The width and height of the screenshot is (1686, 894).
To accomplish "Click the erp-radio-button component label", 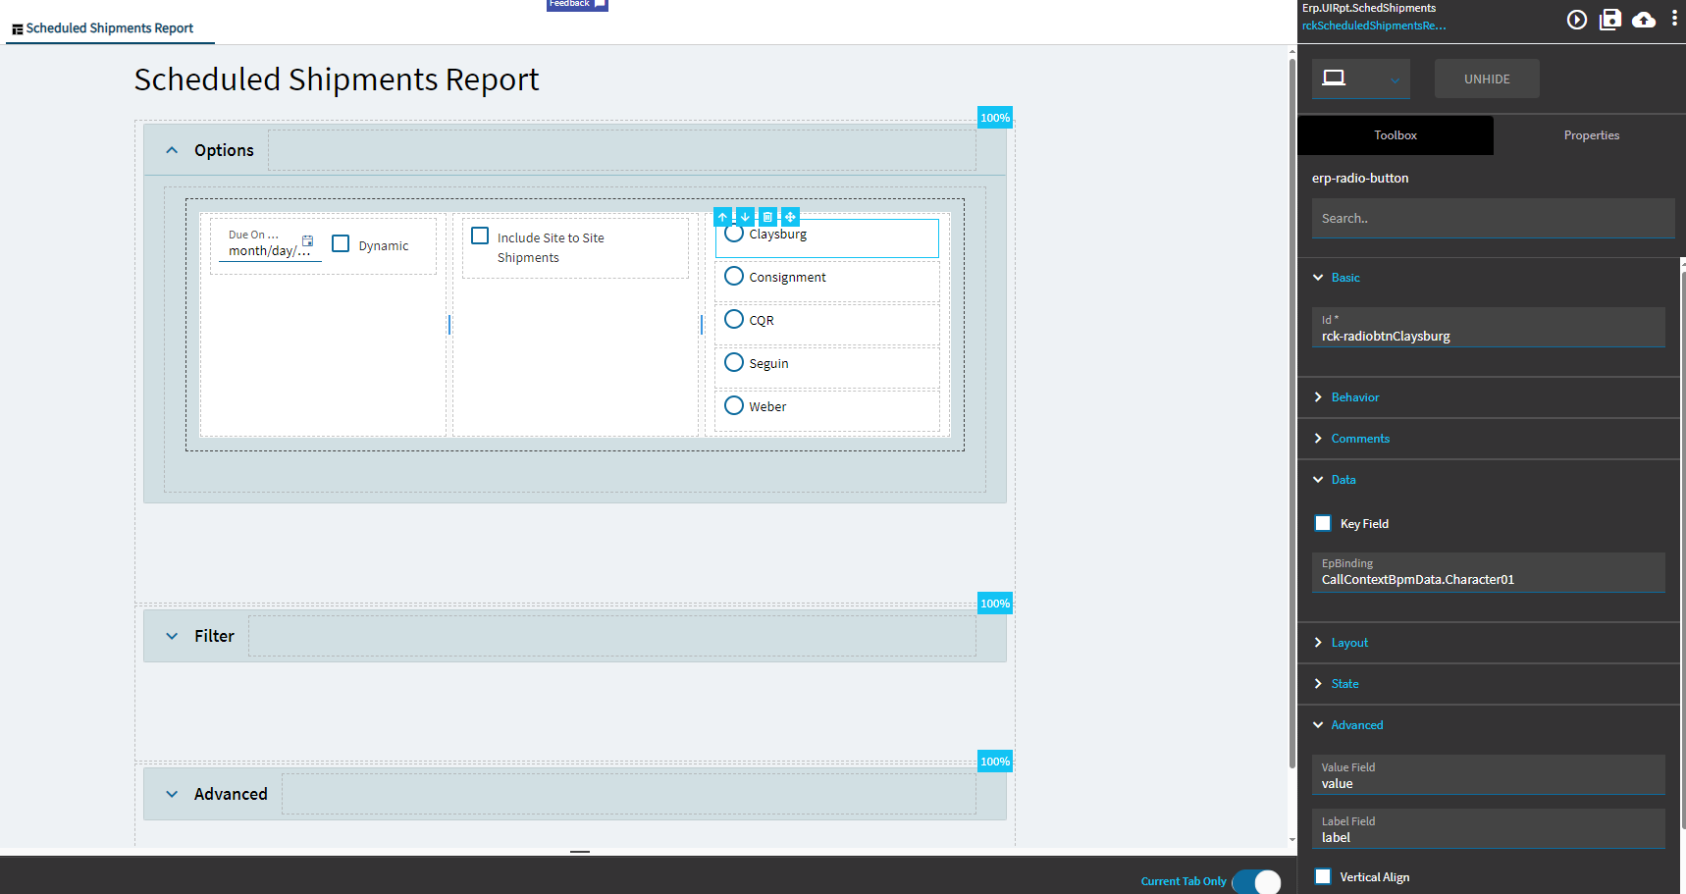I will (x=1360, y=178).
